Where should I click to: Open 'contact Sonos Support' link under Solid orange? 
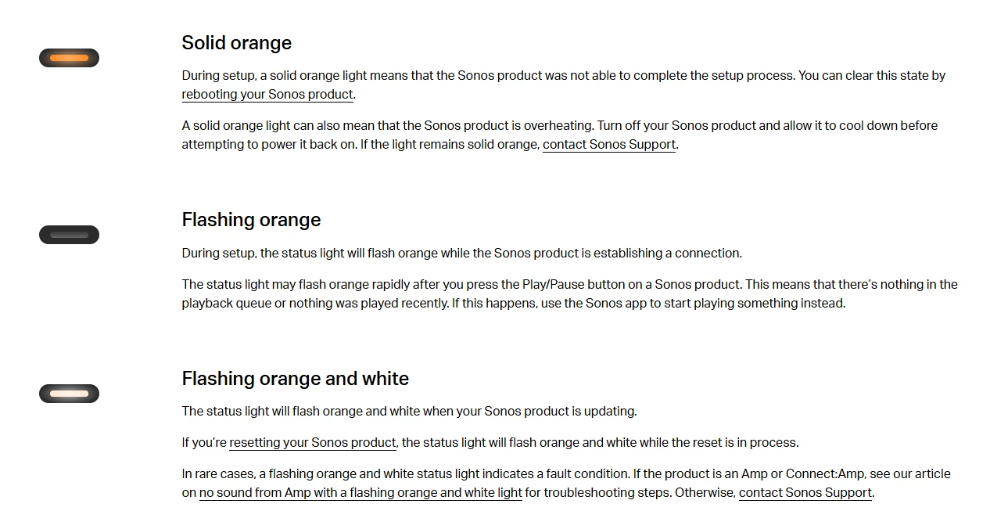tap(609, 145)
